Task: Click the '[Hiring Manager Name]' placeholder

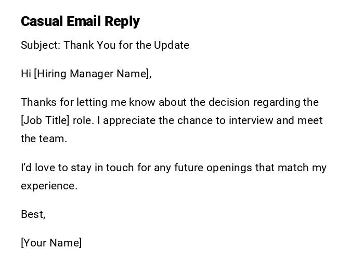Action: tap(92, 74)
